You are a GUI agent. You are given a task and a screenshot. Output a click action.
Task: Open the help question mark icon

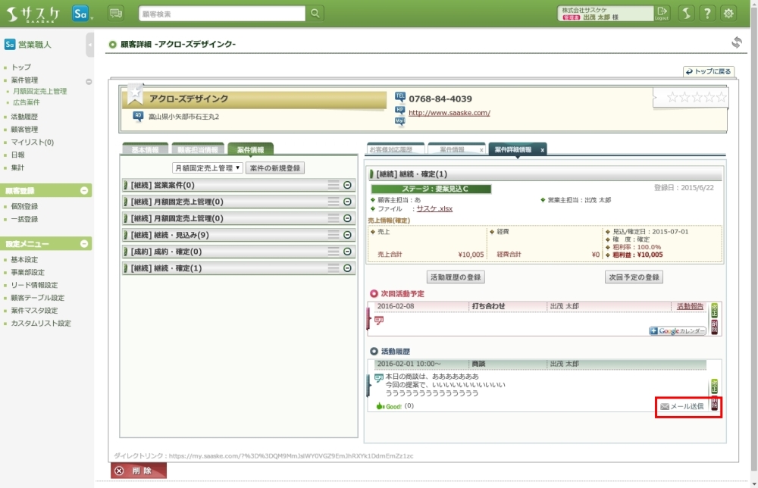pyautogui.click(x=706, y=13)
